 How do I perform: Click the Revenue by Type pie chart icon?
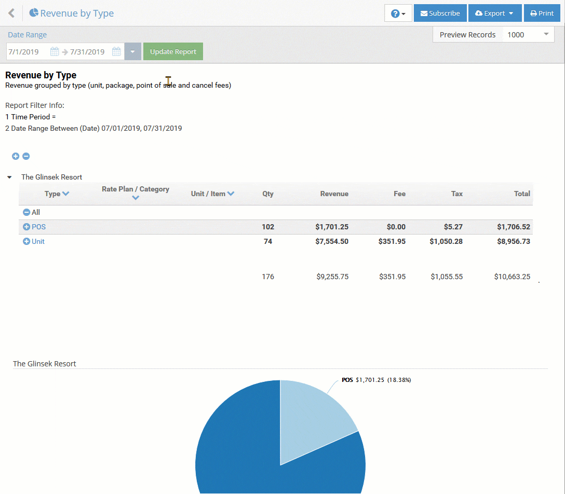click(34, 13)
